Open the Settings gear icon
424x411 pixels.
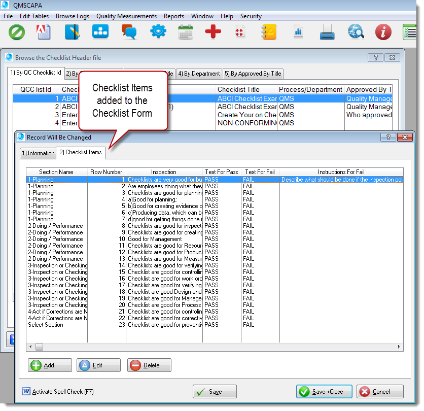point(158,31)
